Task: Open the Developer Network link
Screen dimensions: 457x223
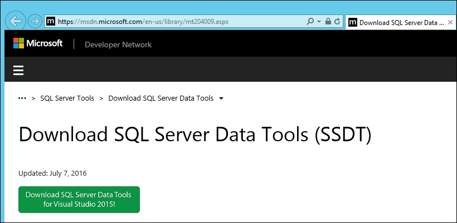Action: [x=118, y=44]
